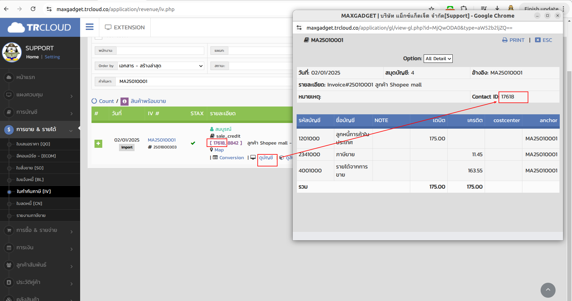
Task: Click the purple info icon for สินค้าพร้อมขาย
Action: [124, 101]
